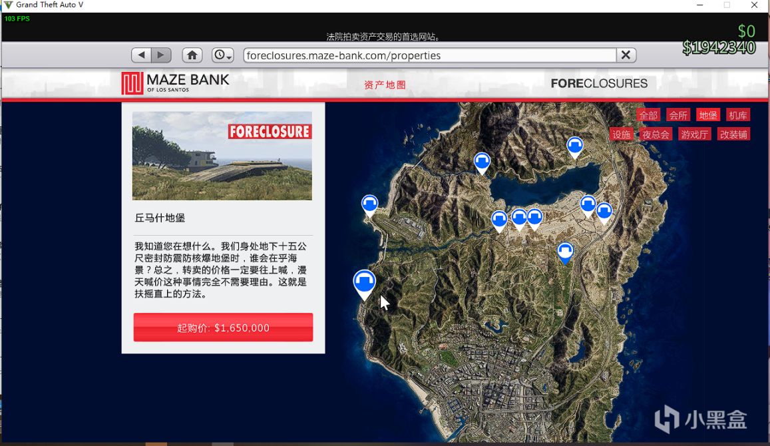
Task: Click the bunker description paragraph text
Action: (220, 270)
